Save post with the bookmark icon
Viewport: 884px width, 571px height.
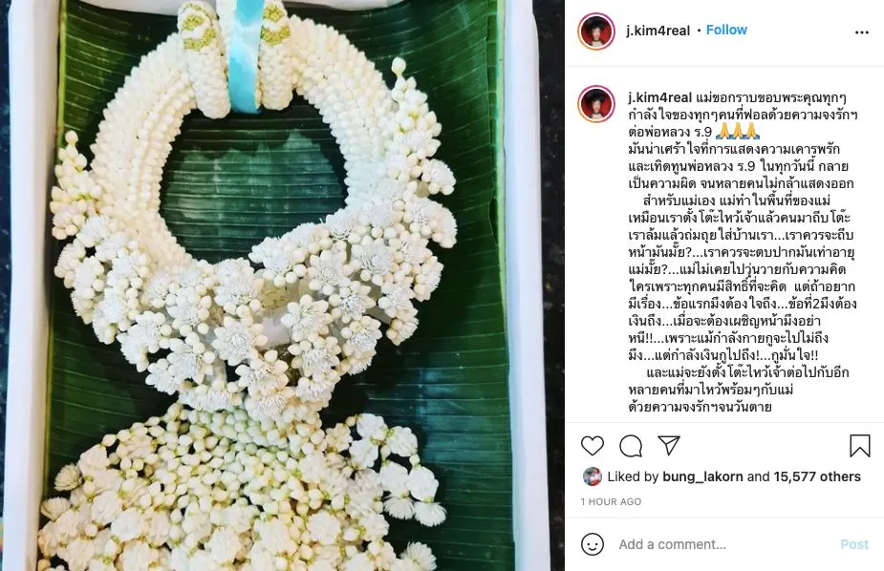coord(860,445)
